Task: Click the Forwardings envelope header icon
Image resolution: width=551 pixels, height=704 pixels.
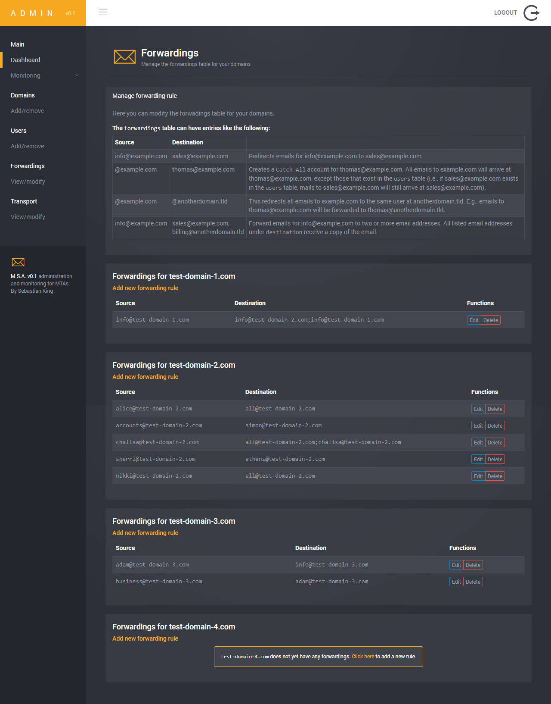Action: pyautogui.click(x=125, y=56)
